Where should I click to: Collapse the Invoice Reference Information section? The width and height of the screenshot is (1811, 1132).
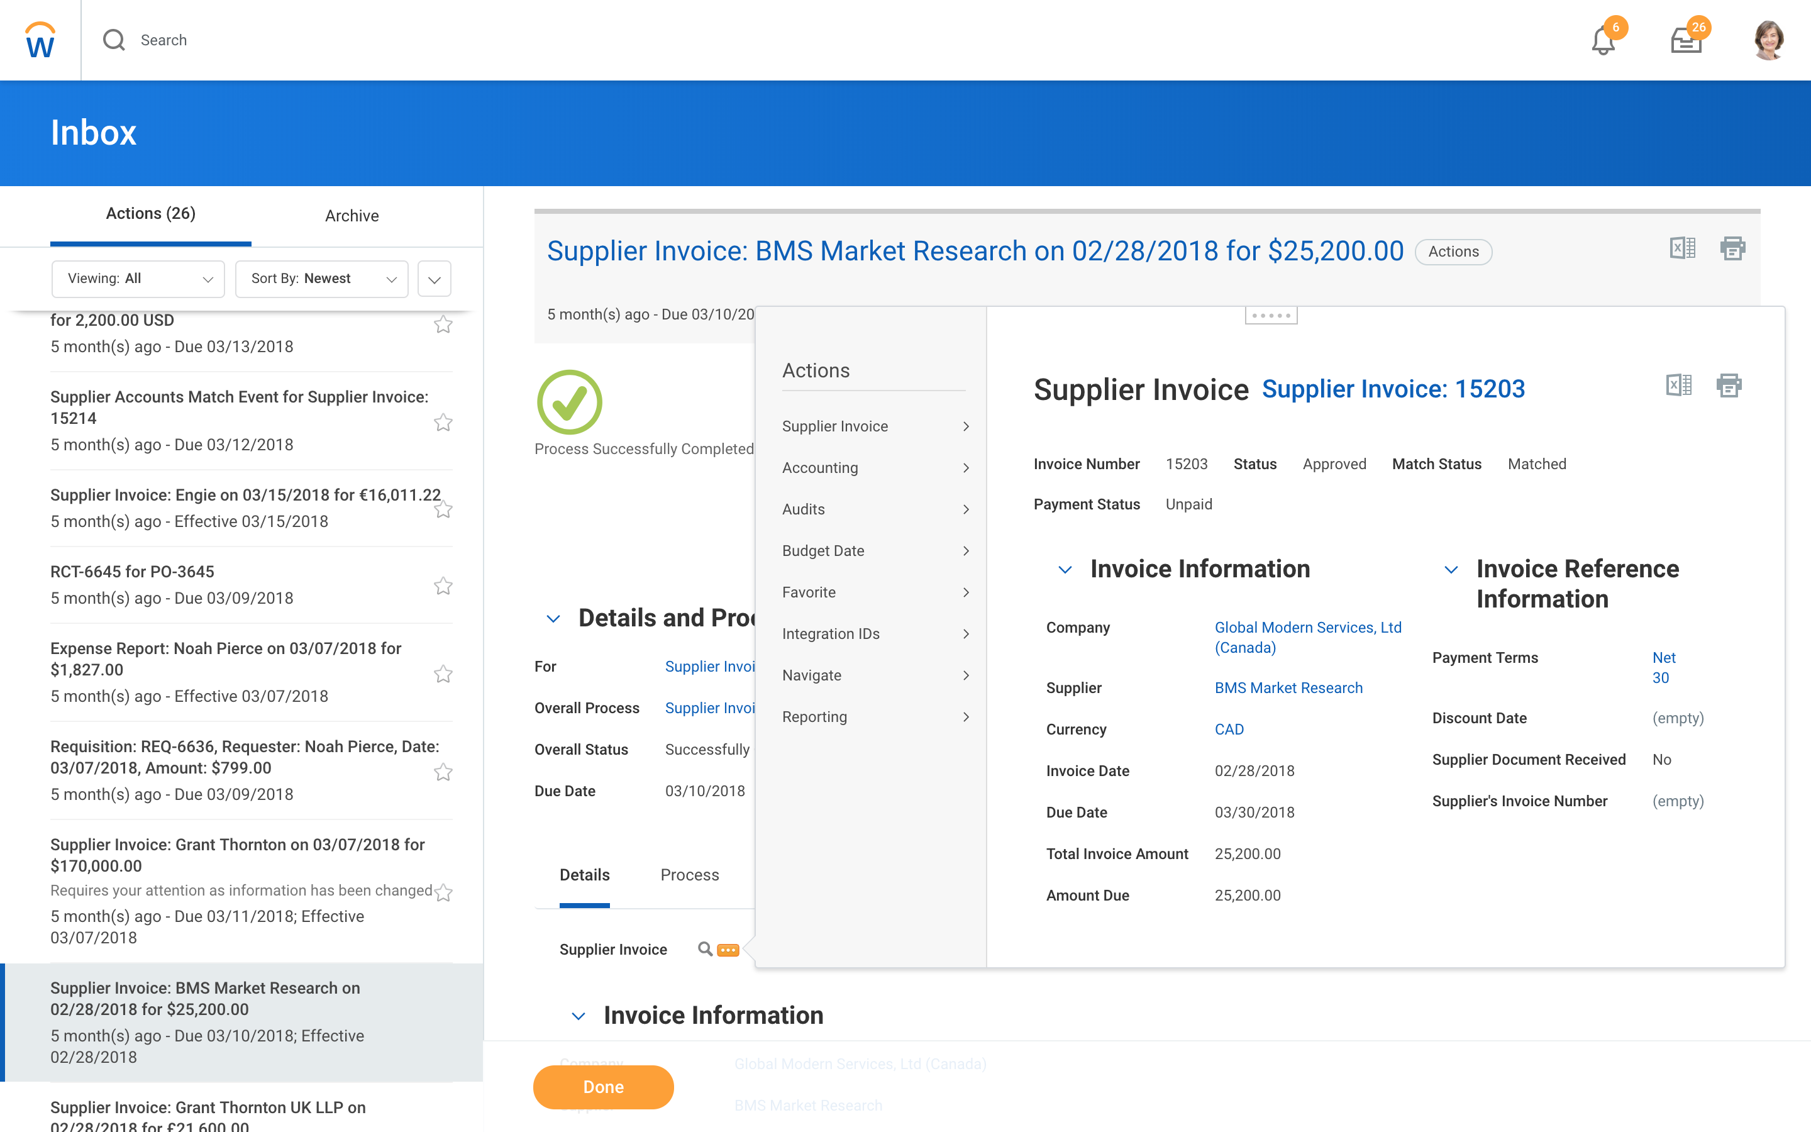(1450, 570)
